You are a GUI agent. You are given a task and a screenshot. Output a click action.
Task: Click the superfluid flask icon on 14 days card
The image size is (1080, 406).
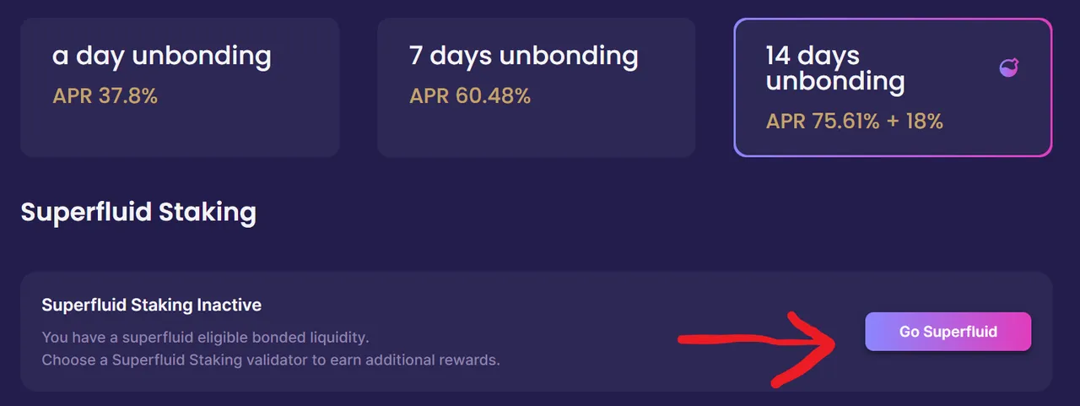[x=1008, y=68]
